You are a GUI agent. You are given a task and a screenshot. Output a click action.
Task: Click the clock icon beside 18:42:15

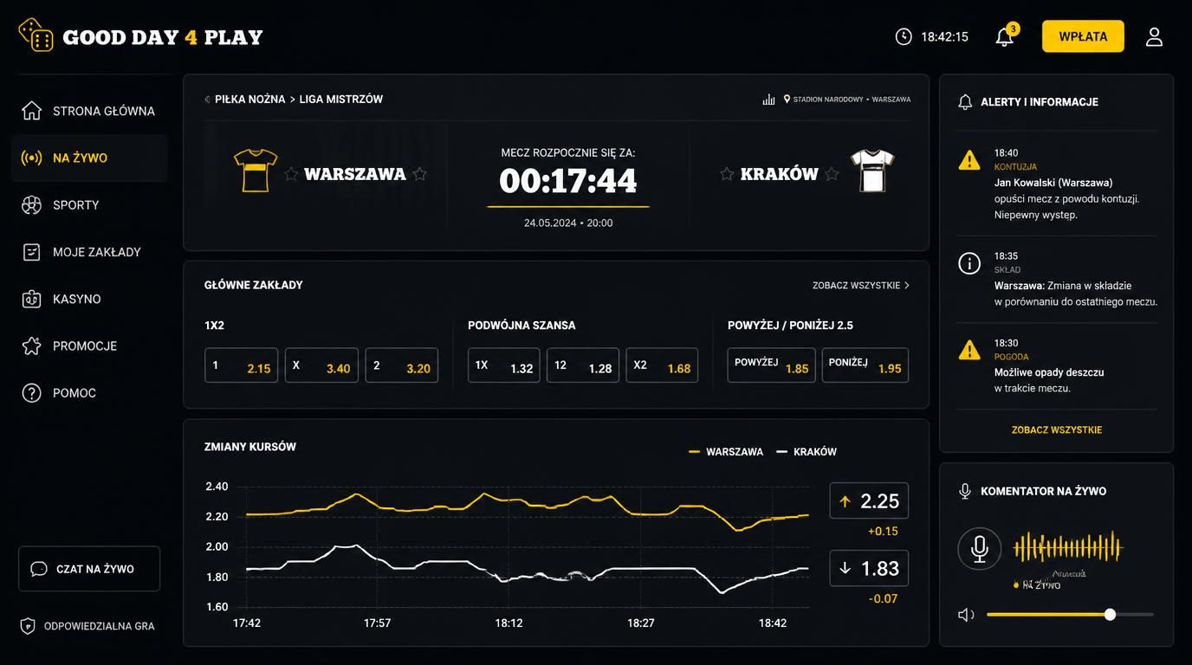pyautogui.click(x=904, y=36)
